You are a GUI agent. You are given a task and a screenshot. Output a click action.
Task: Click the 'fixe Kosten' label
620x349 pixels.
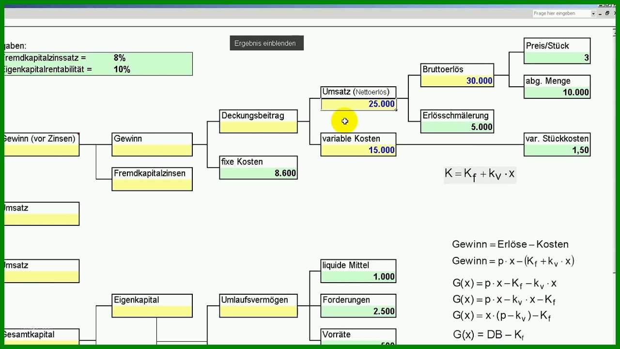(242, 161)
